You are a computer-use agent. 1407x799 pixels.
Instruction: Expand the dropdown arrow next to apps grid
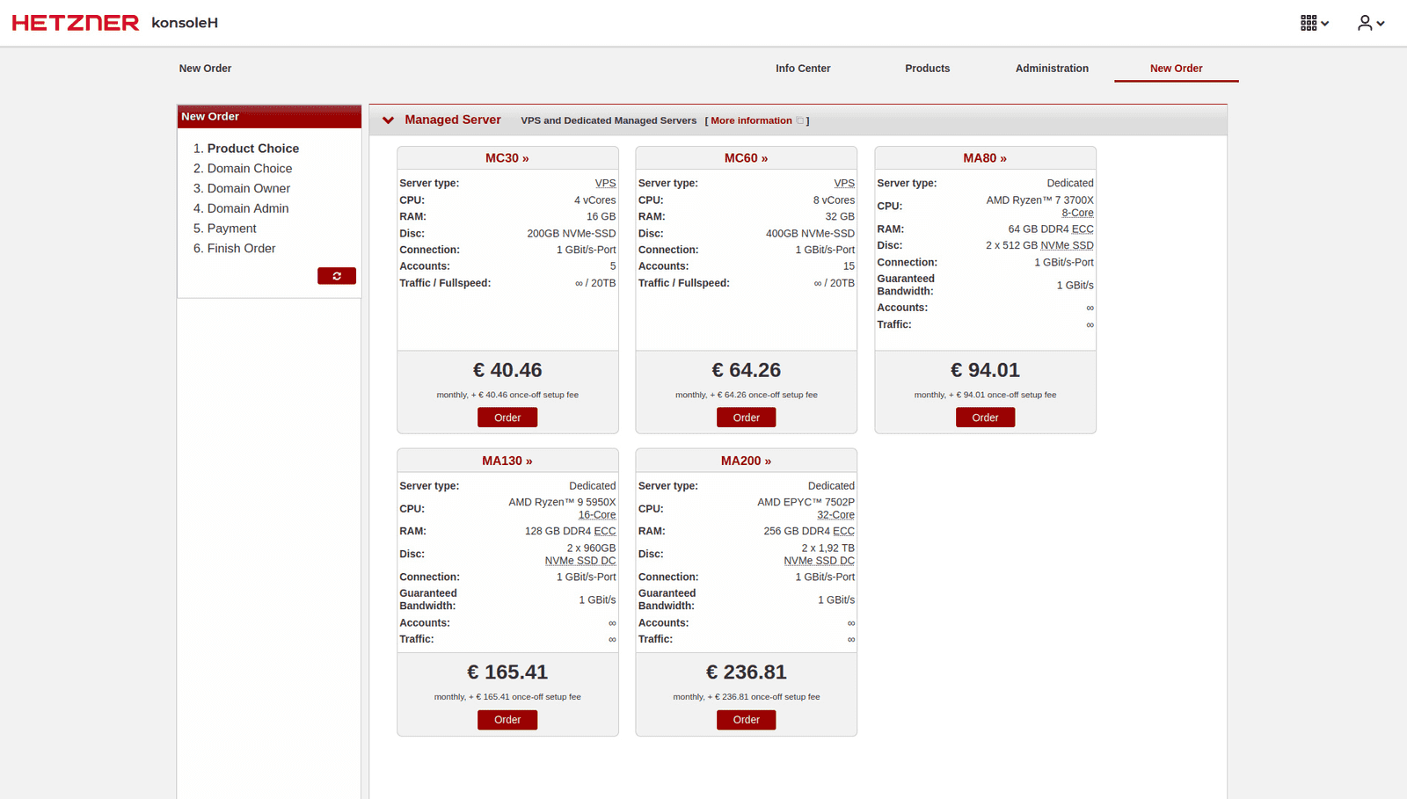tap(1323, 24)
